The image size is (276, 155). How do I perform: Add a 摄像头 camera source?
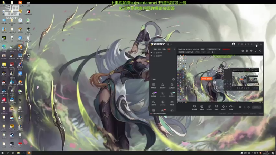click(x=202, y=107)
